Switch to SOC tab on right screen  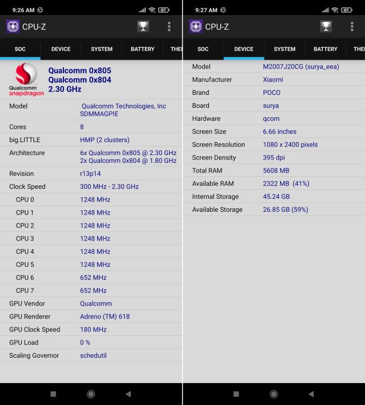click(x=203, y=49)
